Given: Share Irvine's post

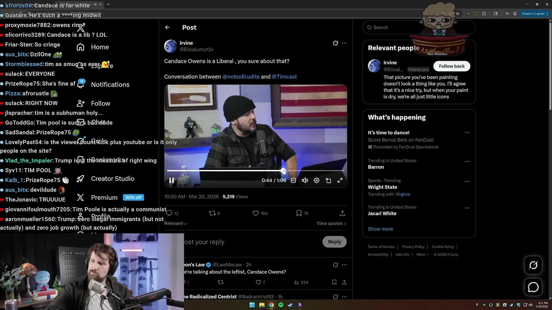Looking at the screenshot, I should 342,213.
